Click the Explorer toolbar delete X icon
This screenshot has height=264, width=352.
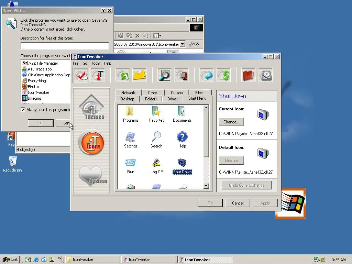pos(137,36)
